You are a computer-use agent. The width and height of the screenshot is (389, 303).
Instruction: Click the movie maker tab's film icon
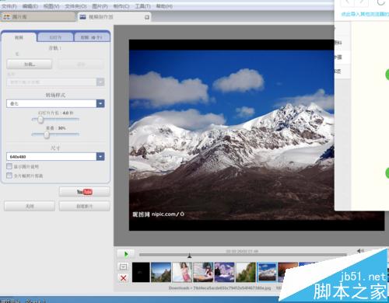coord(82,17)
